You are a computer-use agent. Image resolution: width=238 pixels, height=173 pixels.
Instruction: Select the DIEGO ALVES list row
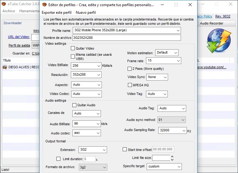pos(21,67)
